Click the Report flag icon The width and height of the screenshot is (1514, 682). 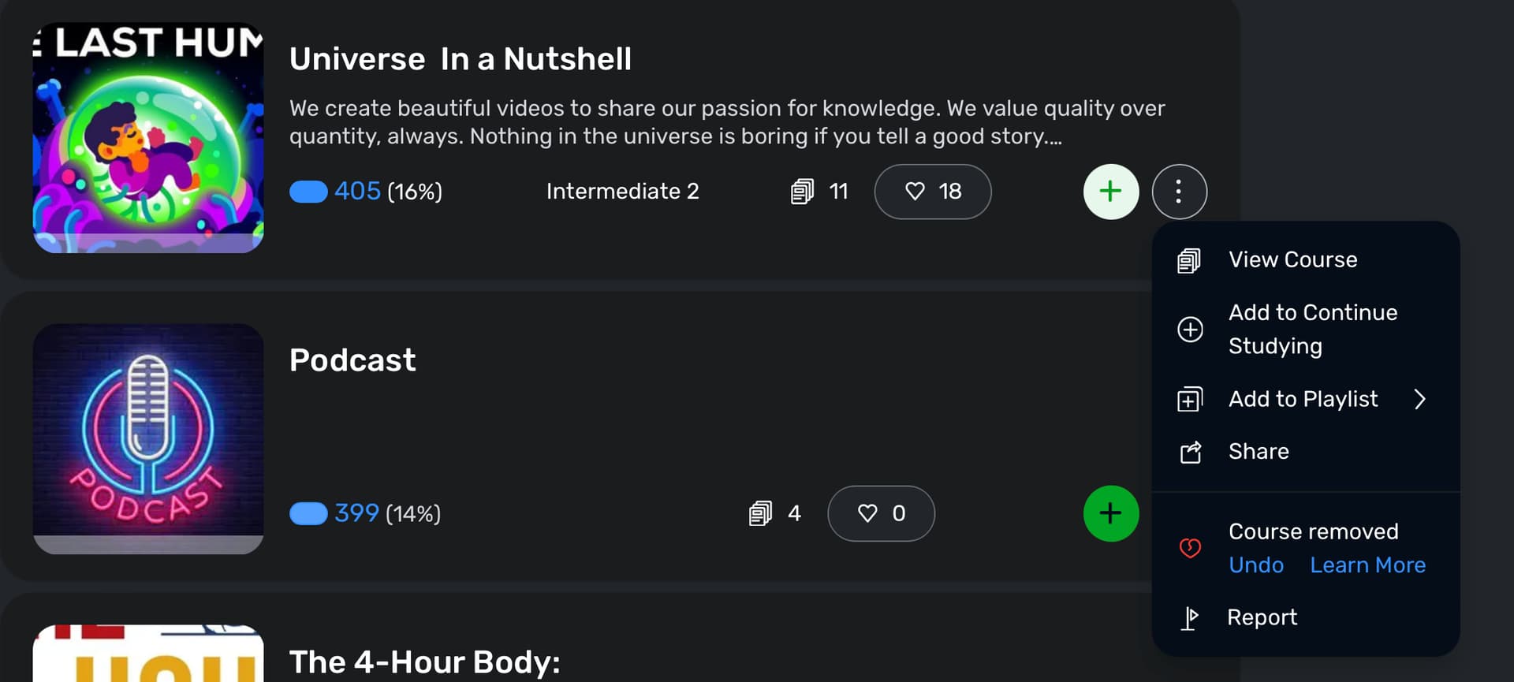(x=1190, y=617)
